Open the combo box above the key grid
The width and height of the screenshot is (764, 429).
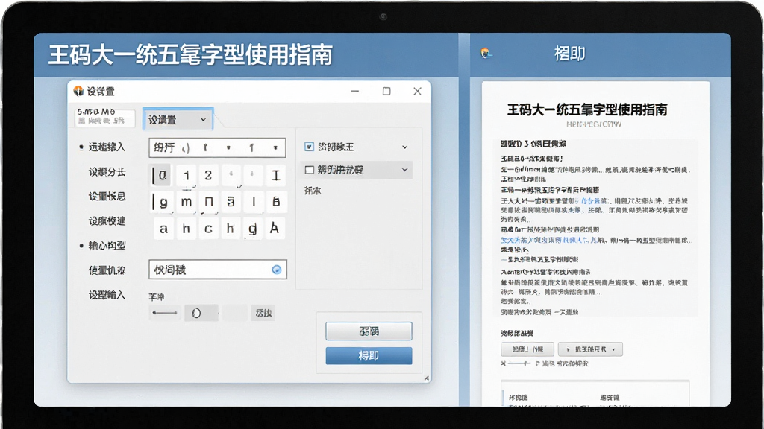point(217,148)
